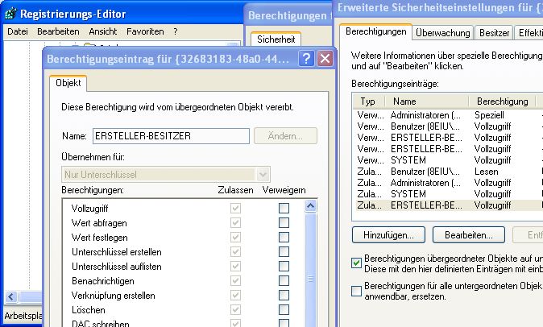Select the Zula... Administratoren Vollzugriff entry
This screenshot has width=543, height=327.
(449, 183)
